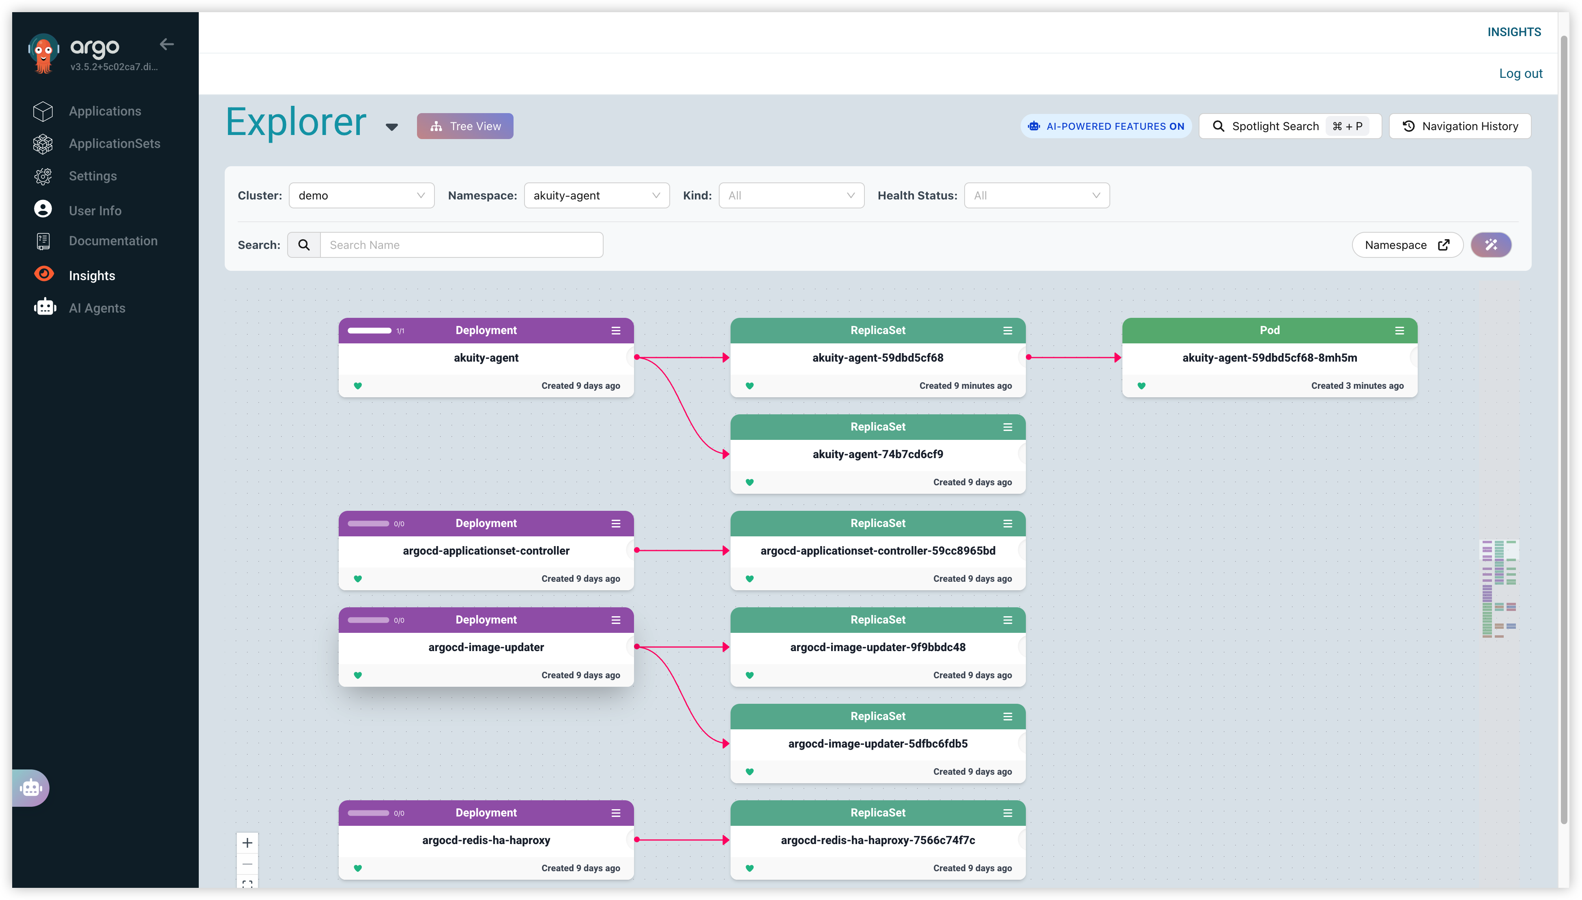Click health heart on the Pod card

click(1141, 386)
